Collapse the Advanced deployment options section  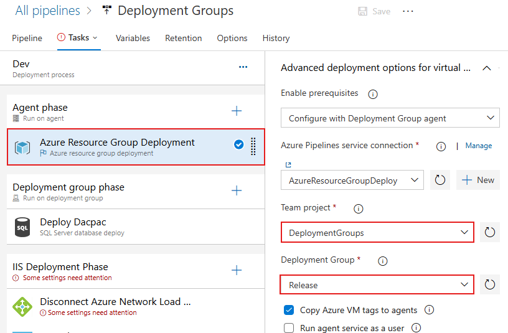[x=487, y=68]
